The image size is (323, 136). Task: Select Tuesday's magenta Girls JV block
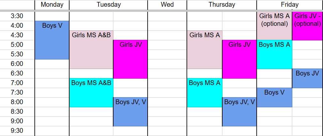click(130, 59)
